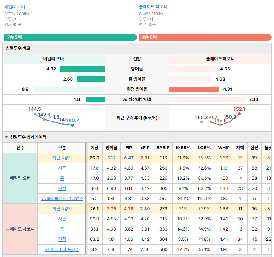Click the 149.5 velocity data point
This screenshot has width=274, height=257.
(x=220, y=125)
